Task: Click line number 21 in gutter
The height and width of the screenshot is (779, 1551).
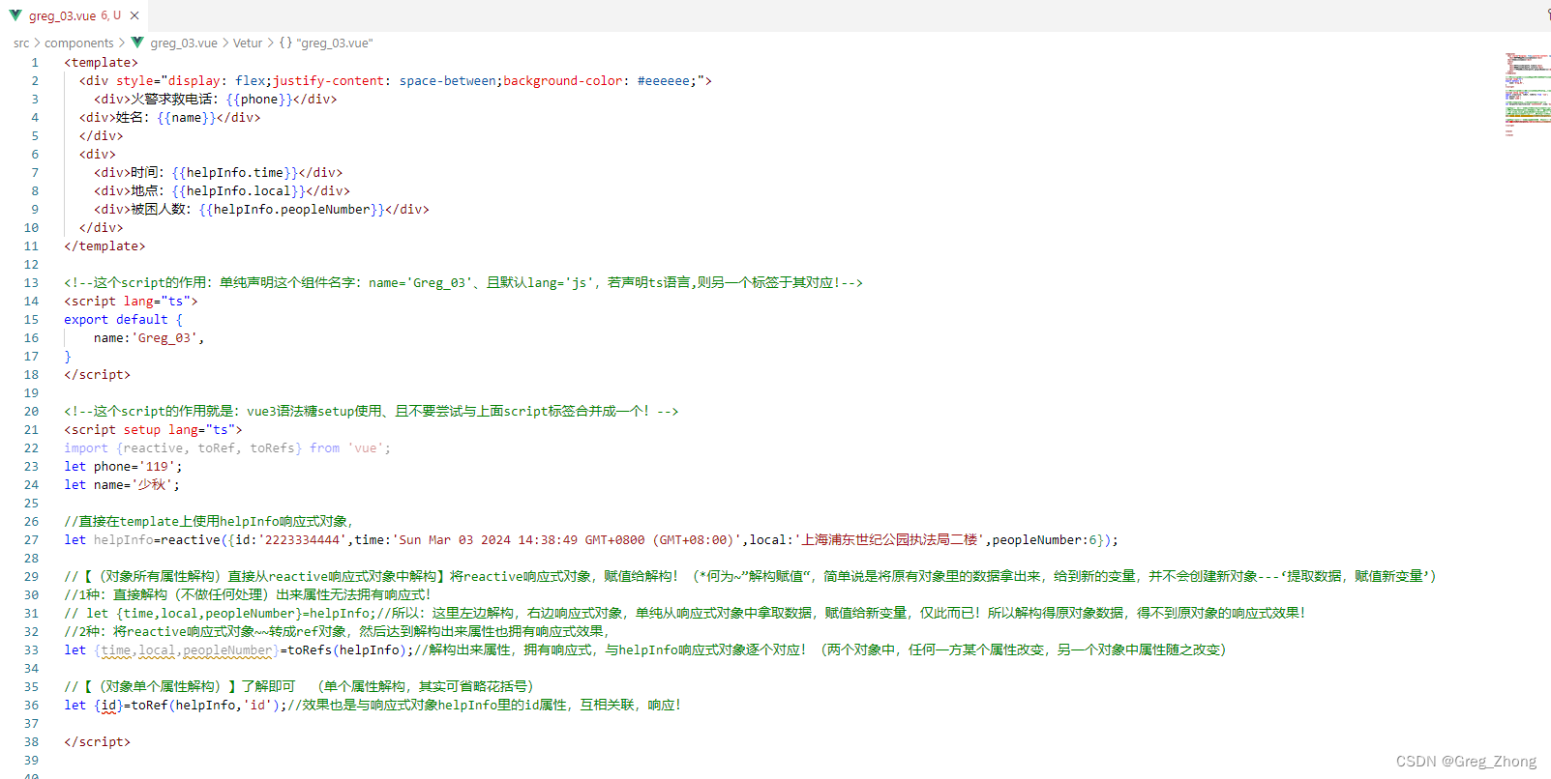Action: click(x=31, y=430)
